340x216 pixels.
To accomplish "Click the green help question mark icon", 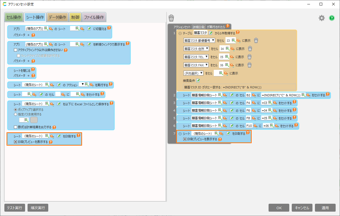I will click(332, 18).
